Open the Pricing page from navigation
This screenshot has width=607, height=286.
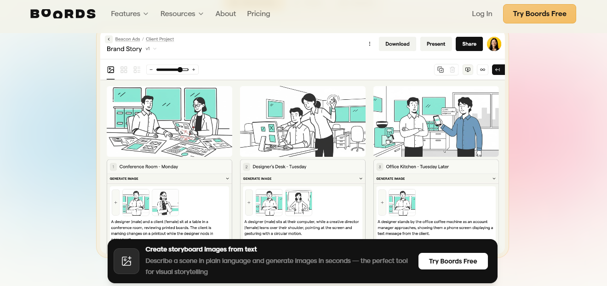(258, 14)
